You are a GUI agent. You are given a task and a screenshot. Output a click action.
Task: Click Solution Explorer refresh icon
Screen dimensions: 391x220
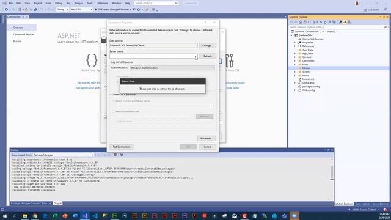325,22
